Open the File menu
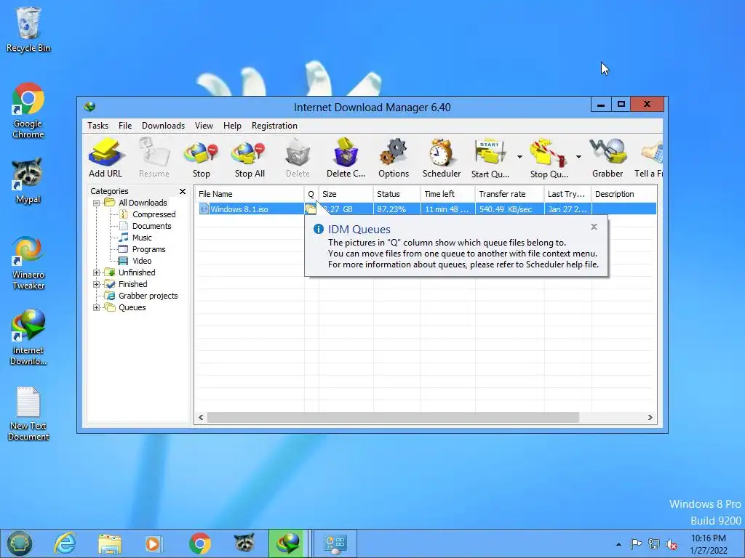 [125, 126]
